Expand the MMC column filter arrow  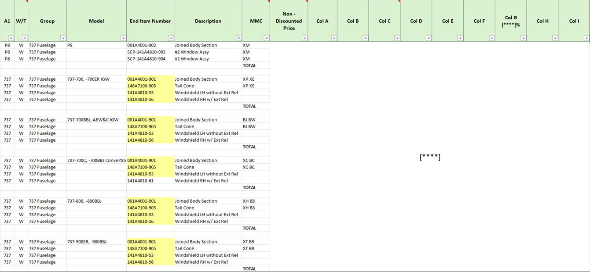[267, 38]
